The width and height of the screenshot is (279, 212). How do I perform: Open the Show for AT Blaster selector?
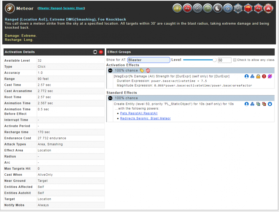(149, 60)
